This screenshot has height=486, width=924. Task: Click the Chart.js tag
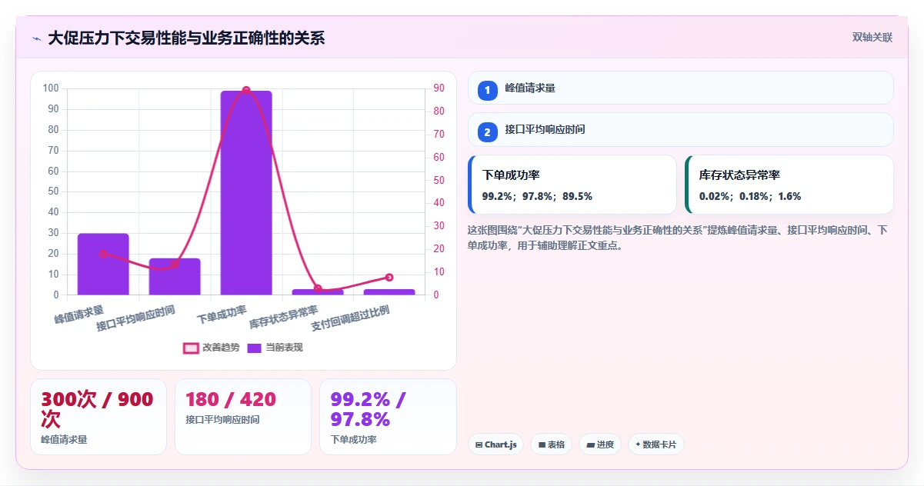pyautogui.click(x=495, y=444)
